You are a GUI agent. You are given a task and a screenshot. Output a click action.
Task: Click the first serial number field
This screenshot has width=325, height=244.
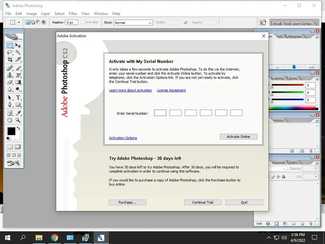click(160, 113)
